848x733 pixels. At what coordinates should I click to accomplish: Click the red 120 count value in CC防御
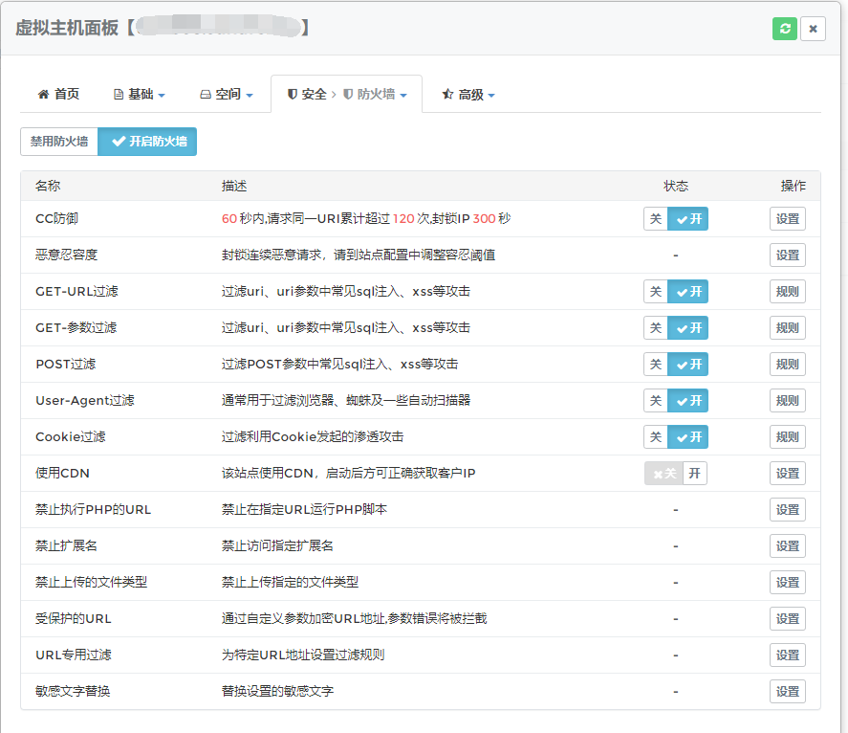click(x=403, y=219)
